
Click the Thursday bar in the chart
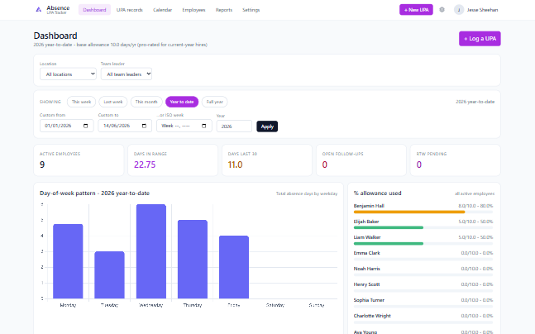[x=193, y=260]
